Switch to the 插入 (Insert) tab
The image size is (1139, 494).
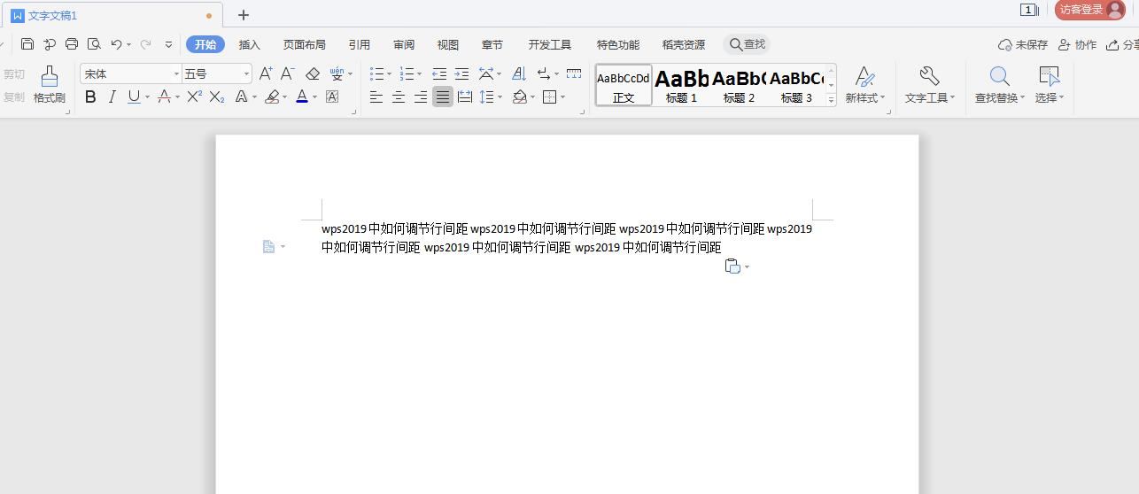250,44
